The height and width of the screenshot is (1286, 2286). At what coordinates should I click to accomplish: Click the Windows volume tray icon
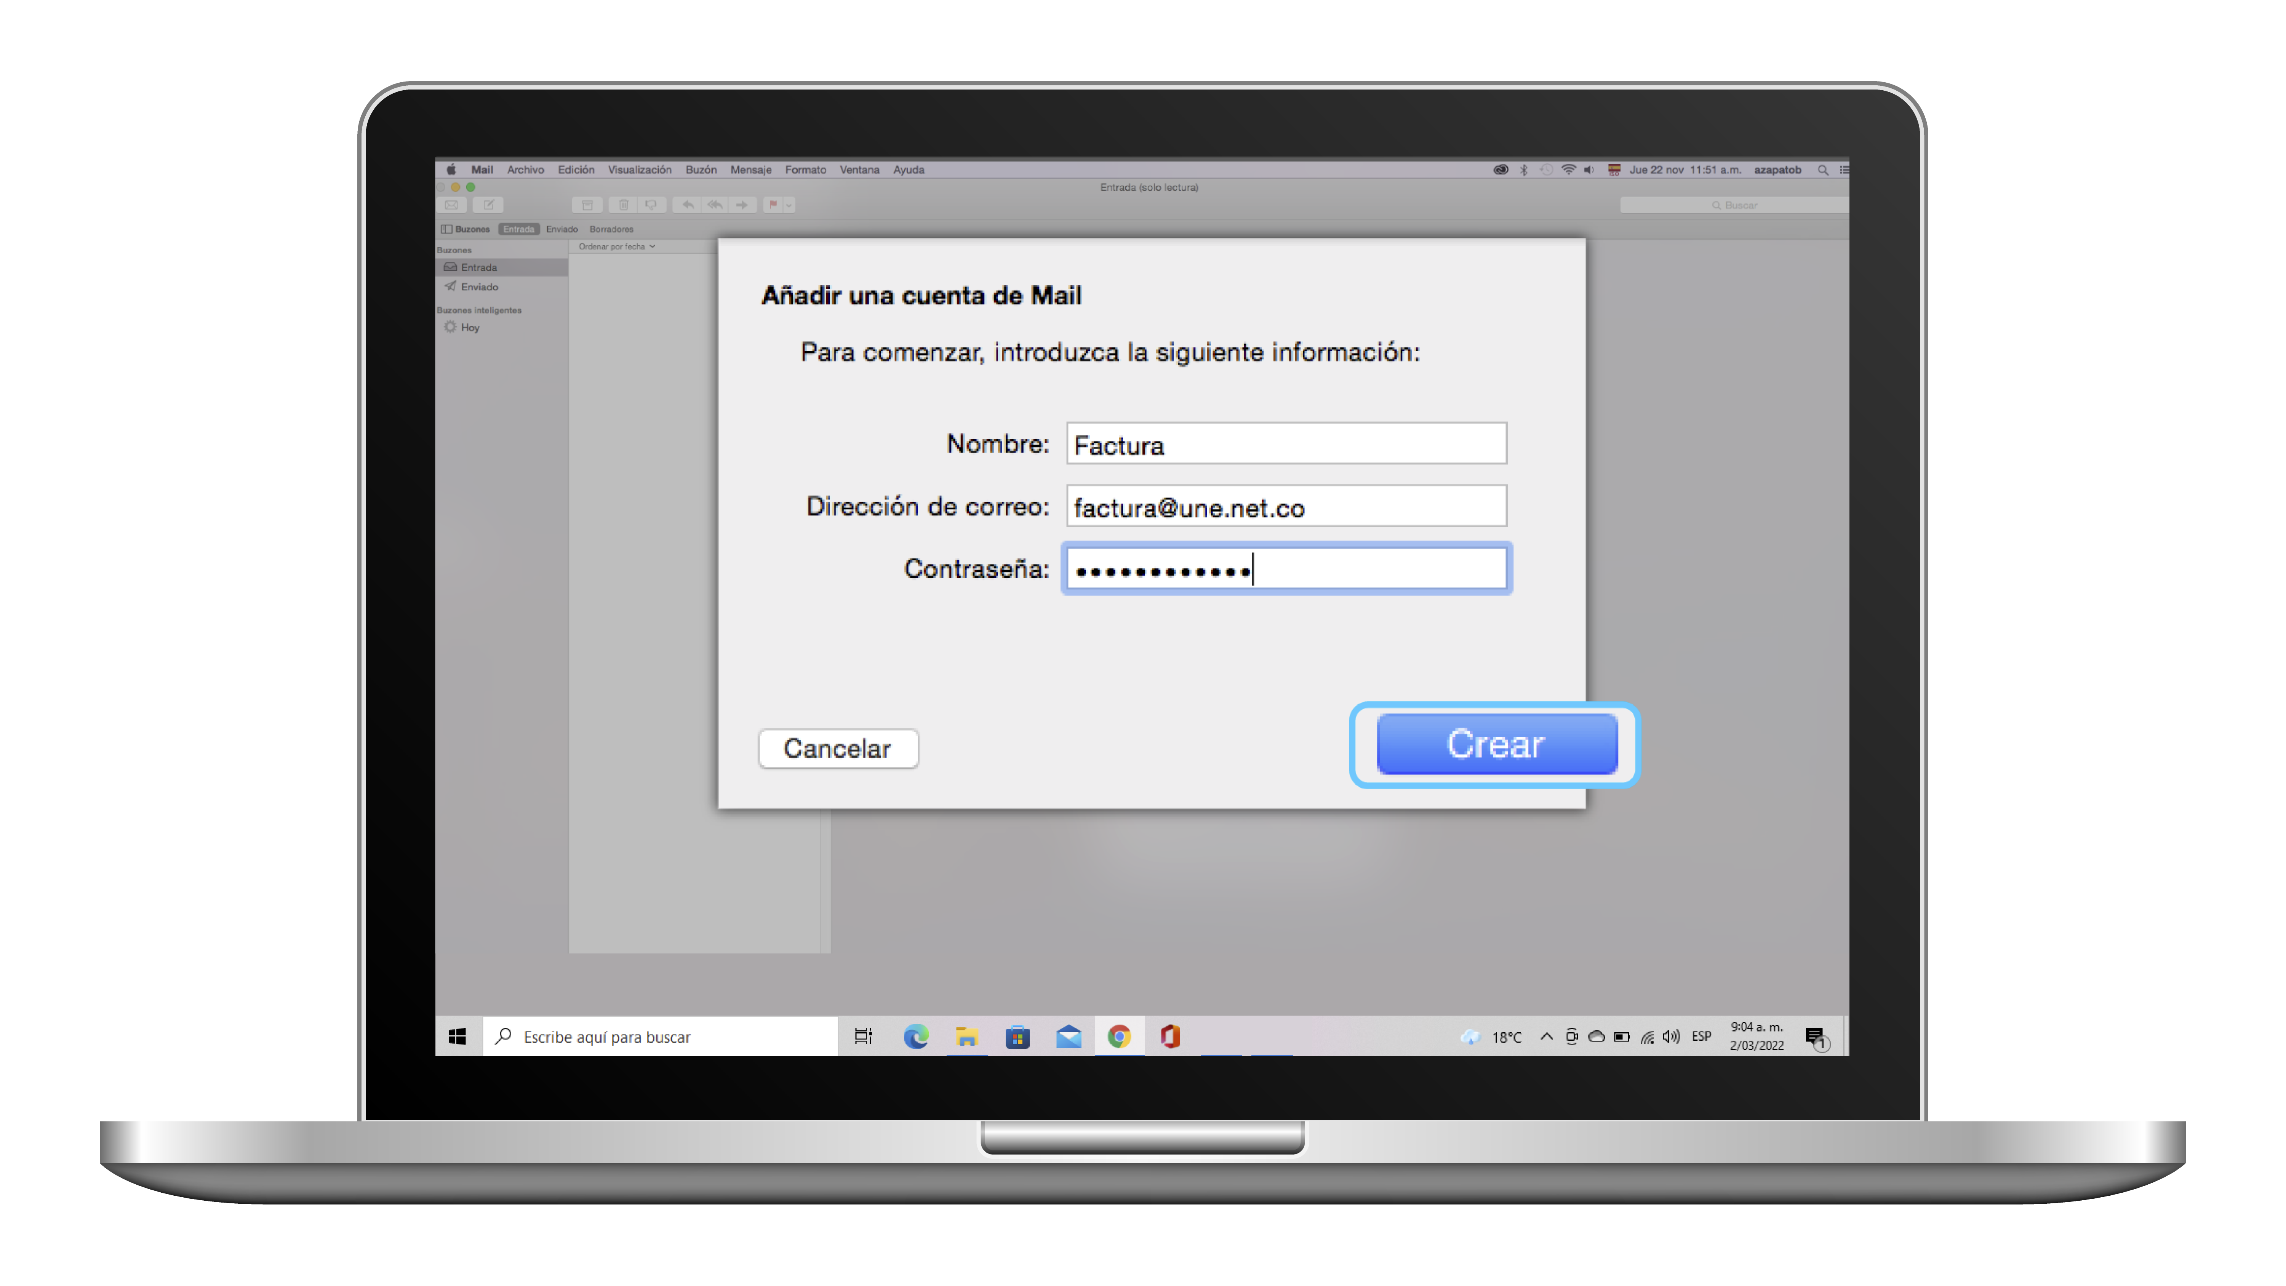pyautogui.click(x=1672, y=1036)
